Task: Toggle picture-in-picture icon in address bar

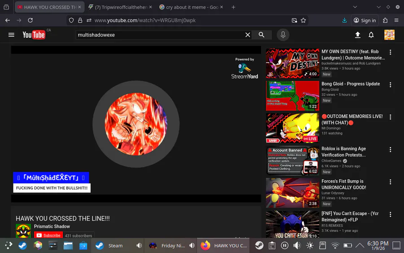Action: click(294, 20)
